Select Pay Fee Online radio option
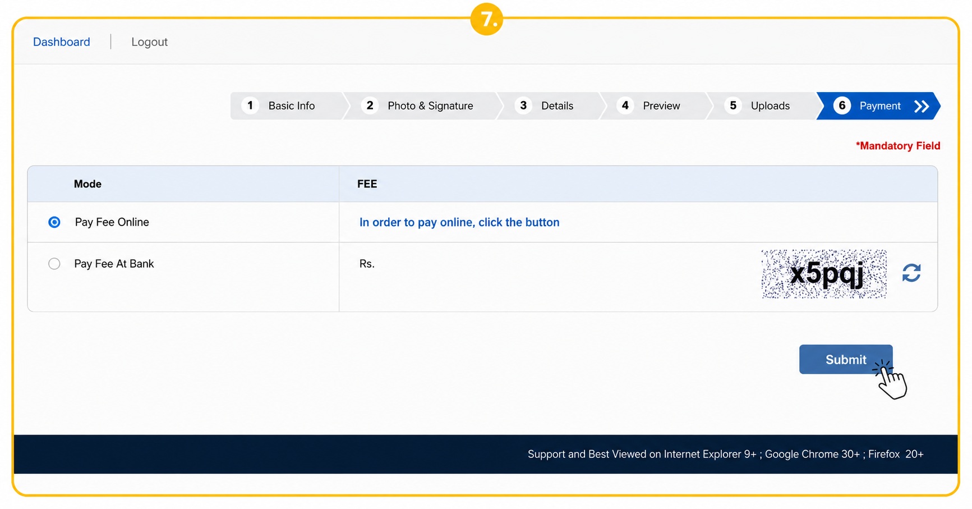 tap(54, 222)
